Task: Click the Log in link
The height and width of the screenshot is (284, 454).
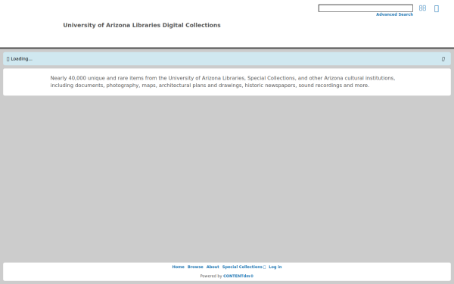Action: coord(275,267)
